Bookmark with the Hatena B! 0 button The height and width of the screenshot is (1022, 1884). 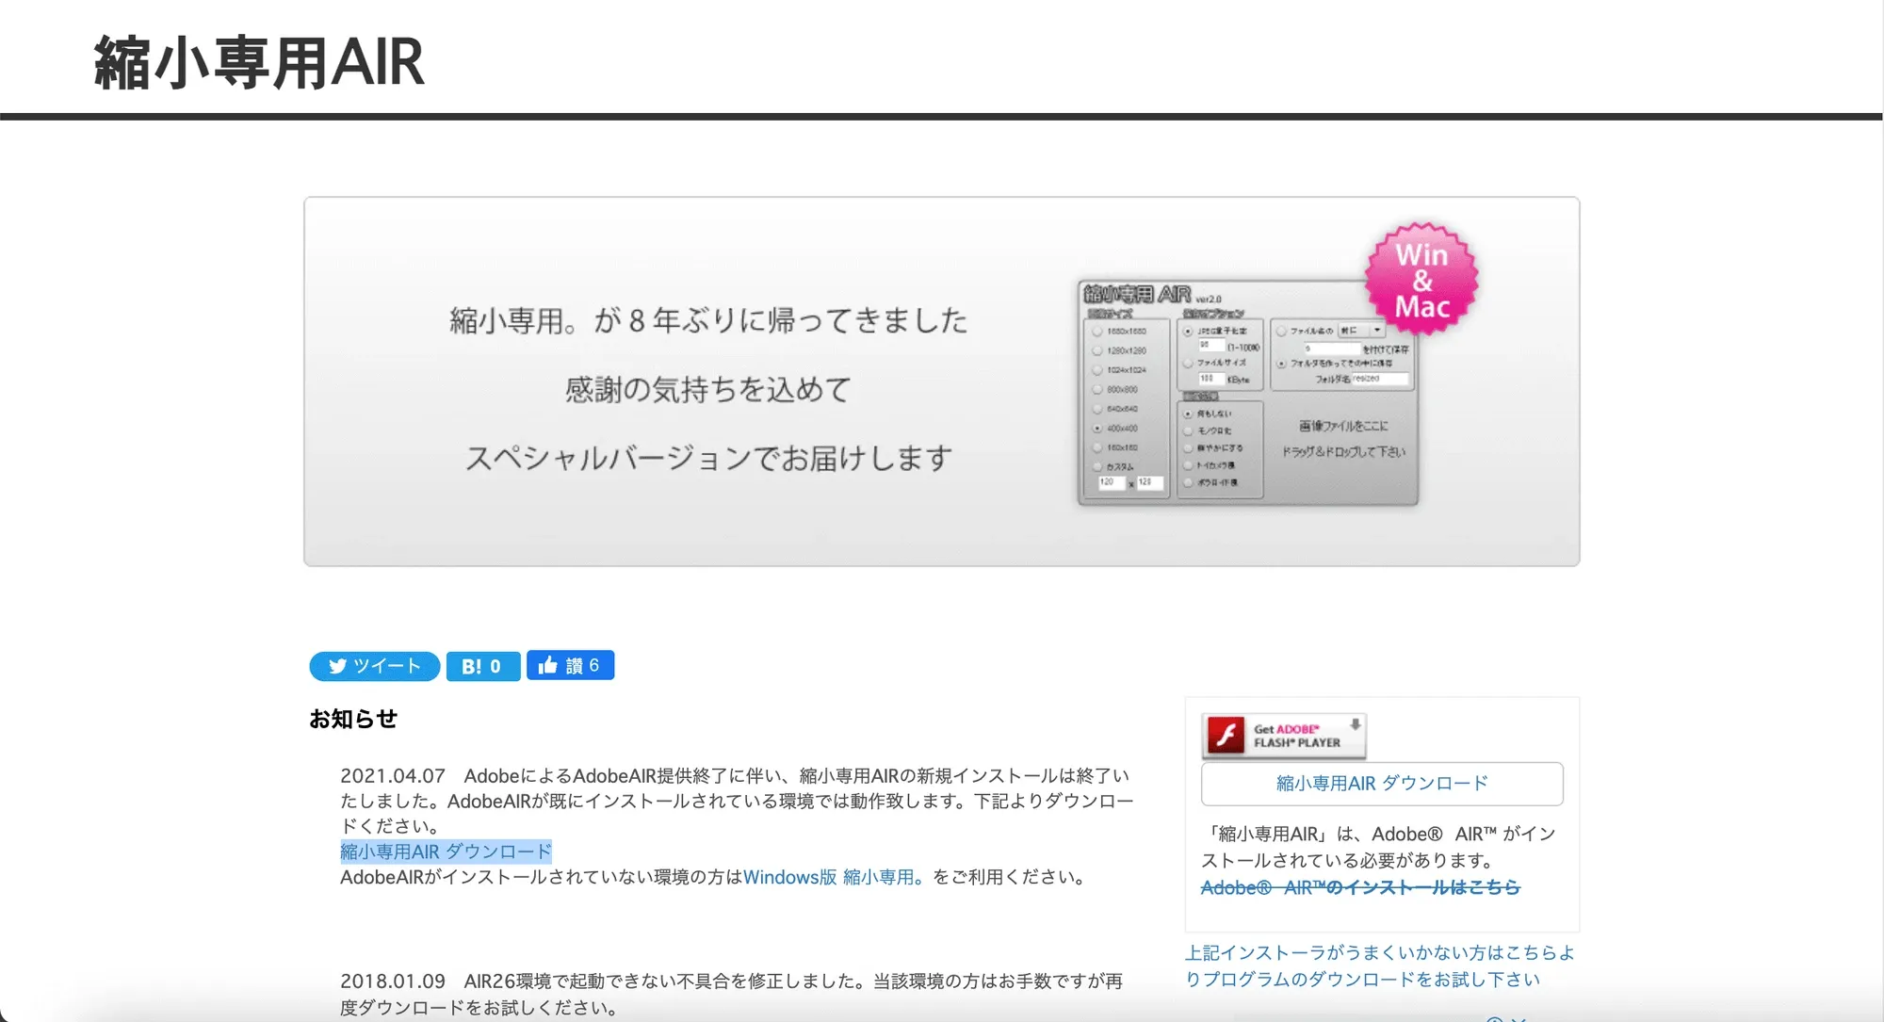[x=482, y=666]
